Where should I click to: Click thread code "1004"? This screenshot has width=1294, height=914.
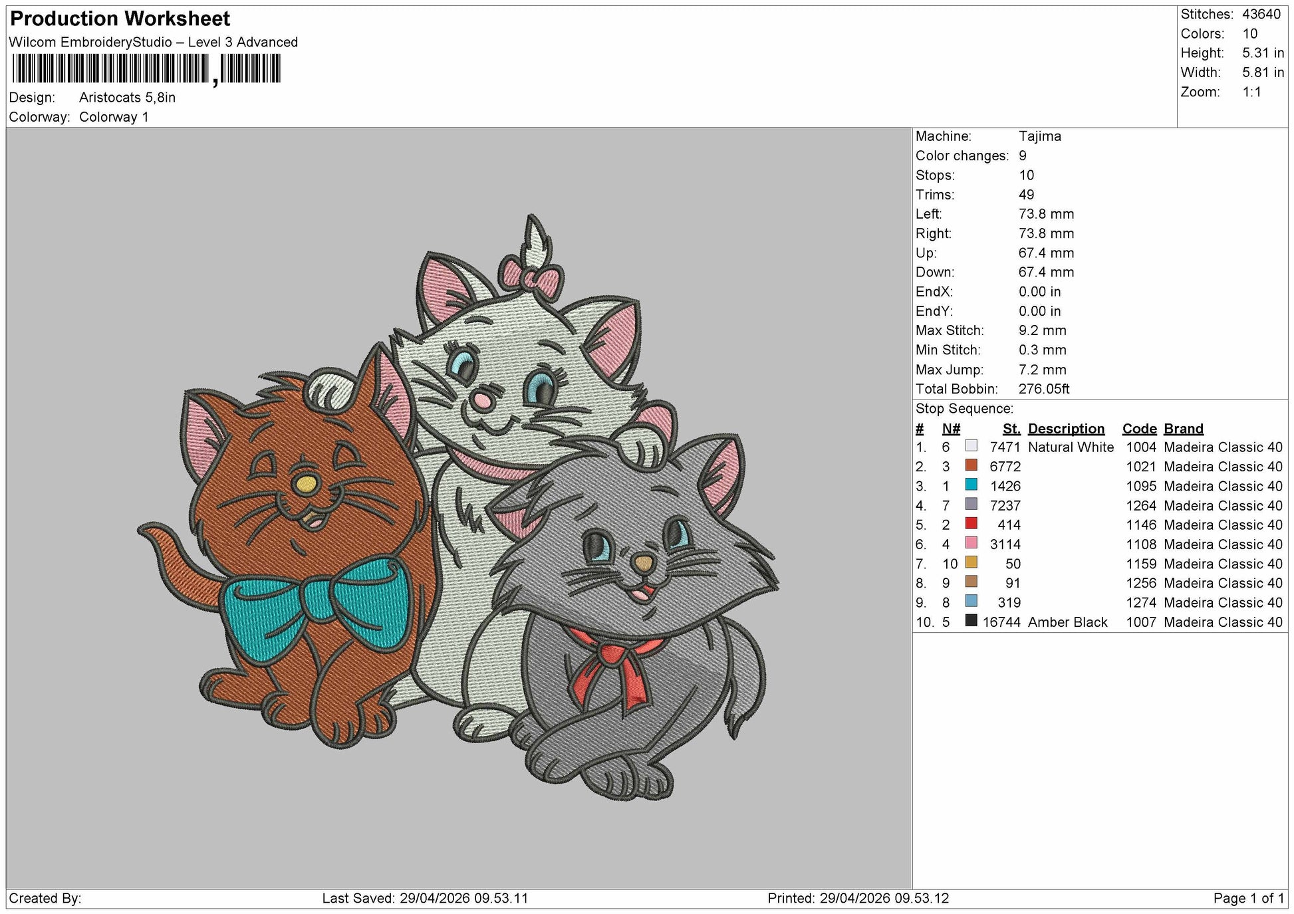tap(1141, 447)
